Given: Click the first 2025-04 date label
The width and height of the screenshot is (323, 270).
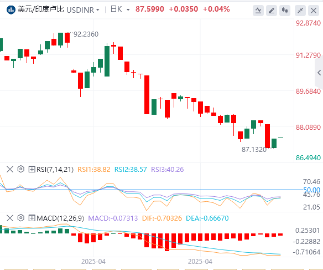Looking at the screenshot, I should [93, 262].
